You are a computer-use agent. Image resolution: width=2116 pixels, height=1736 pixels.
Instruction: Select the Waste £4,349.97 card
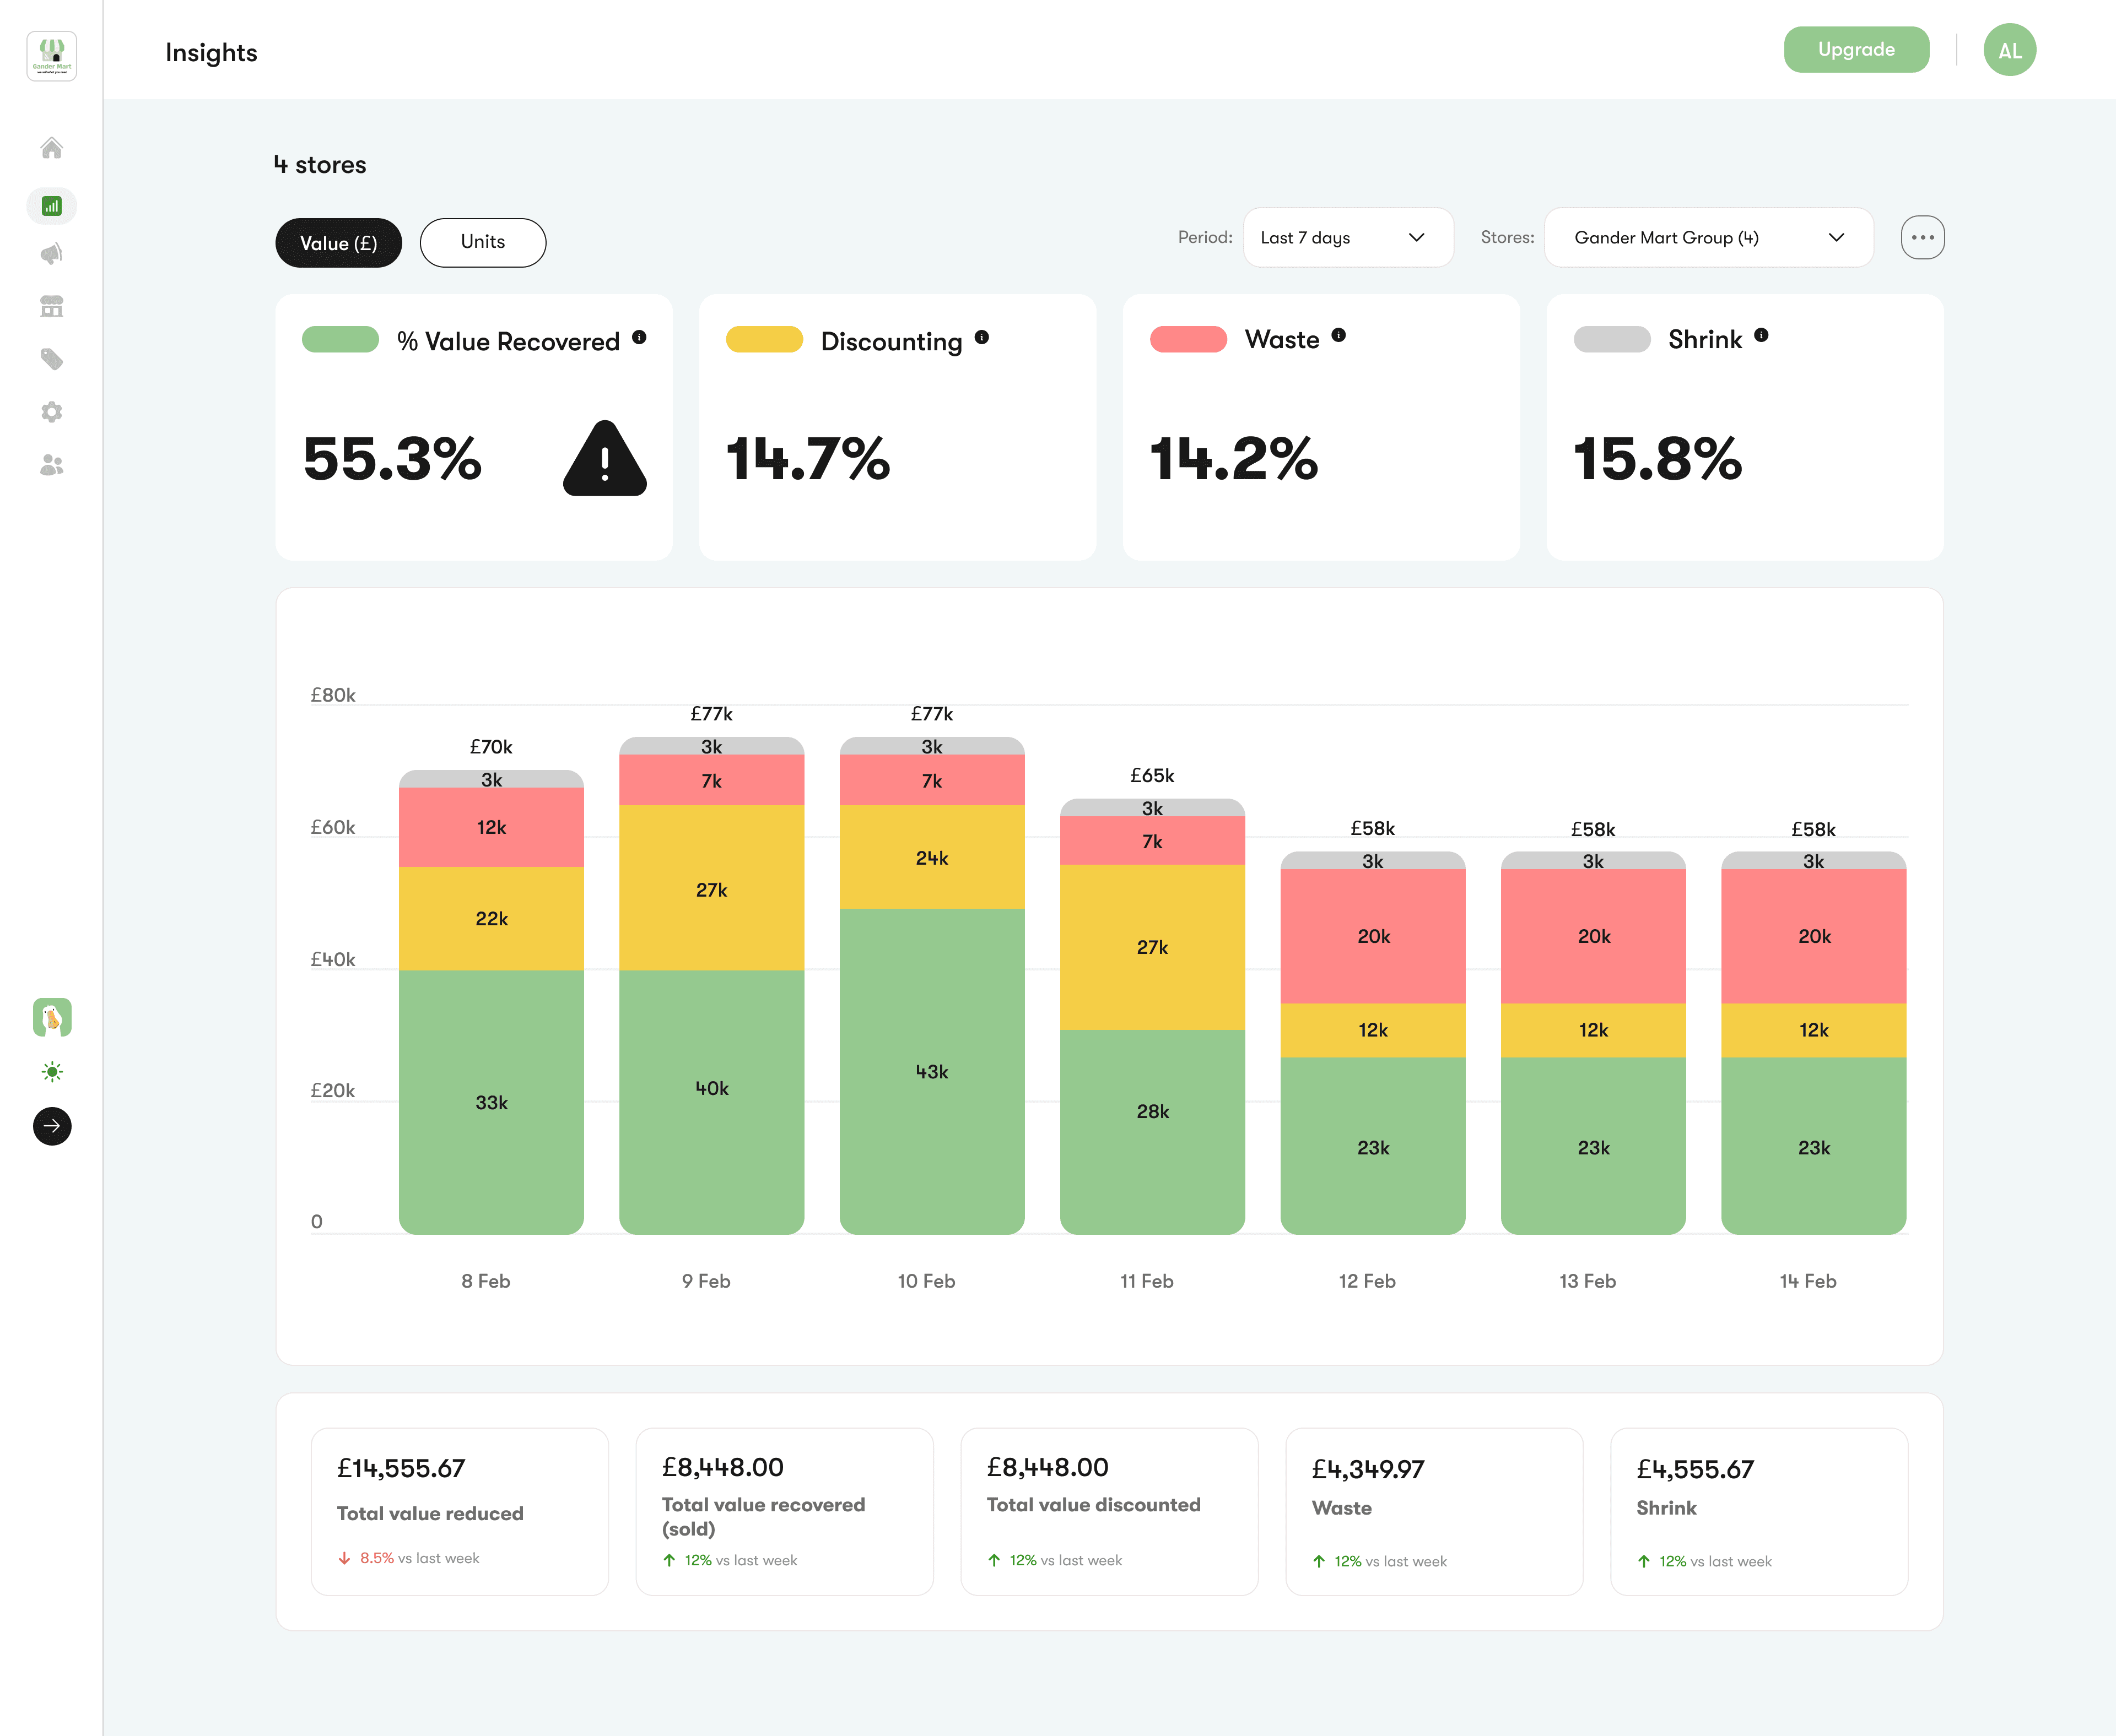point(1435,1511)
